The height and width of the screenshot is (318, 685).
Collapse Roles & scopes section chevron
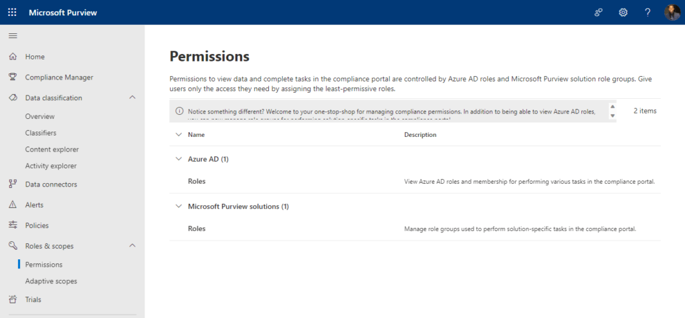[133, 246]
